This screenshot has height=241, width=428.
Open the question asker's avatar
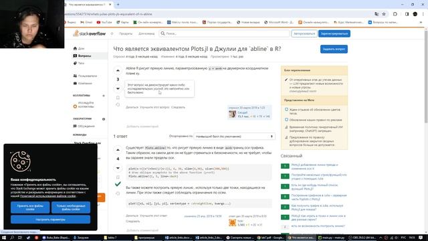point(232,114)
